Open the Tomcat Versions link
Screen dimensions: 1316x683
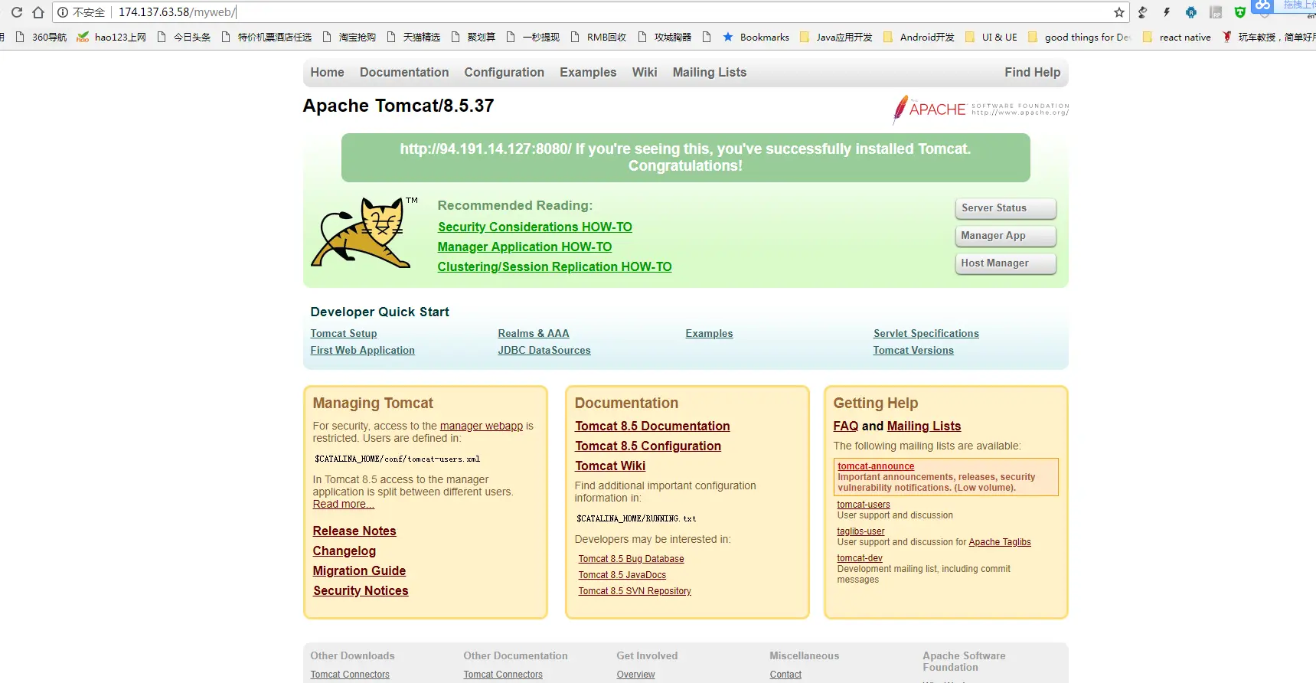(913, 351)
